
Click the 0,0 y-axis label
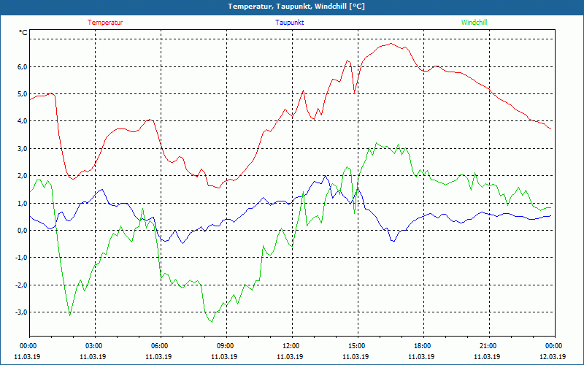[x=22, y=231]
